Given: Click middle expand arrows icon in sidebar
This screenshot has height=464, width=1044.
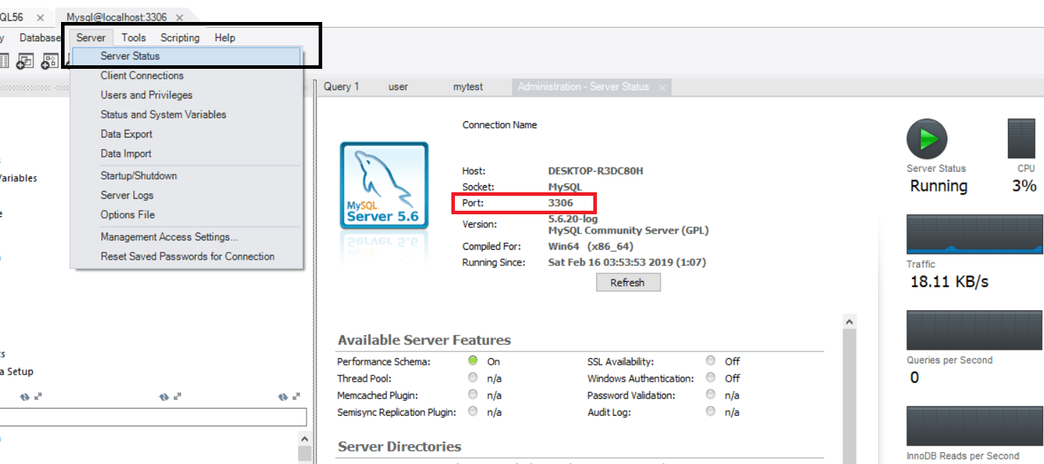Looking at the screenshot, I should [177, 397].
